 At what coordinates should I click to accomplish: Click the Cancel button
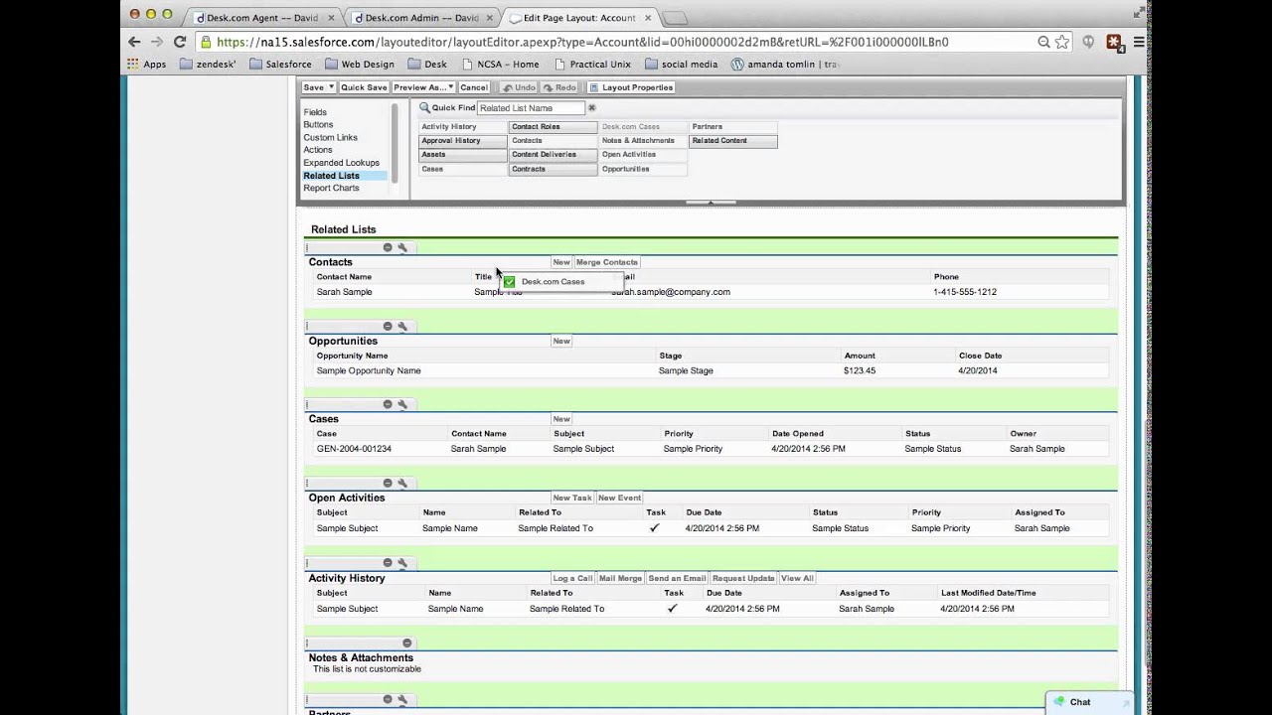(x=474, y=87)
